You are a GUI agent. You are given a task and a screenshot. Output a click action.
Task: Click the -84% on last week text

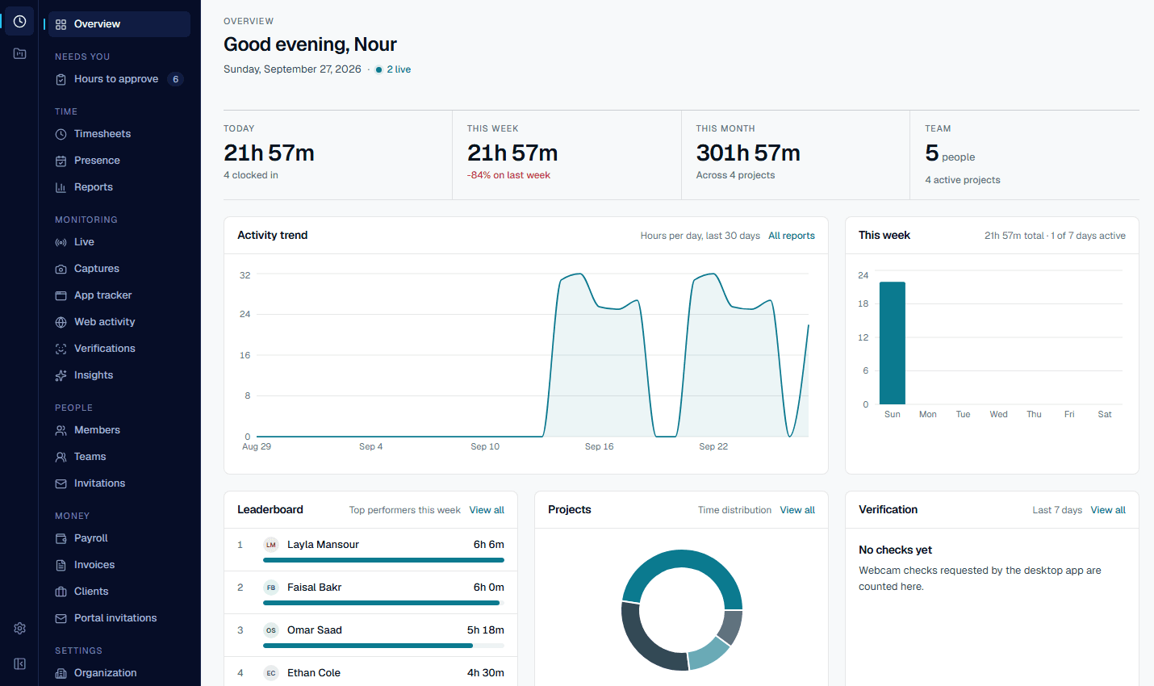508,175
